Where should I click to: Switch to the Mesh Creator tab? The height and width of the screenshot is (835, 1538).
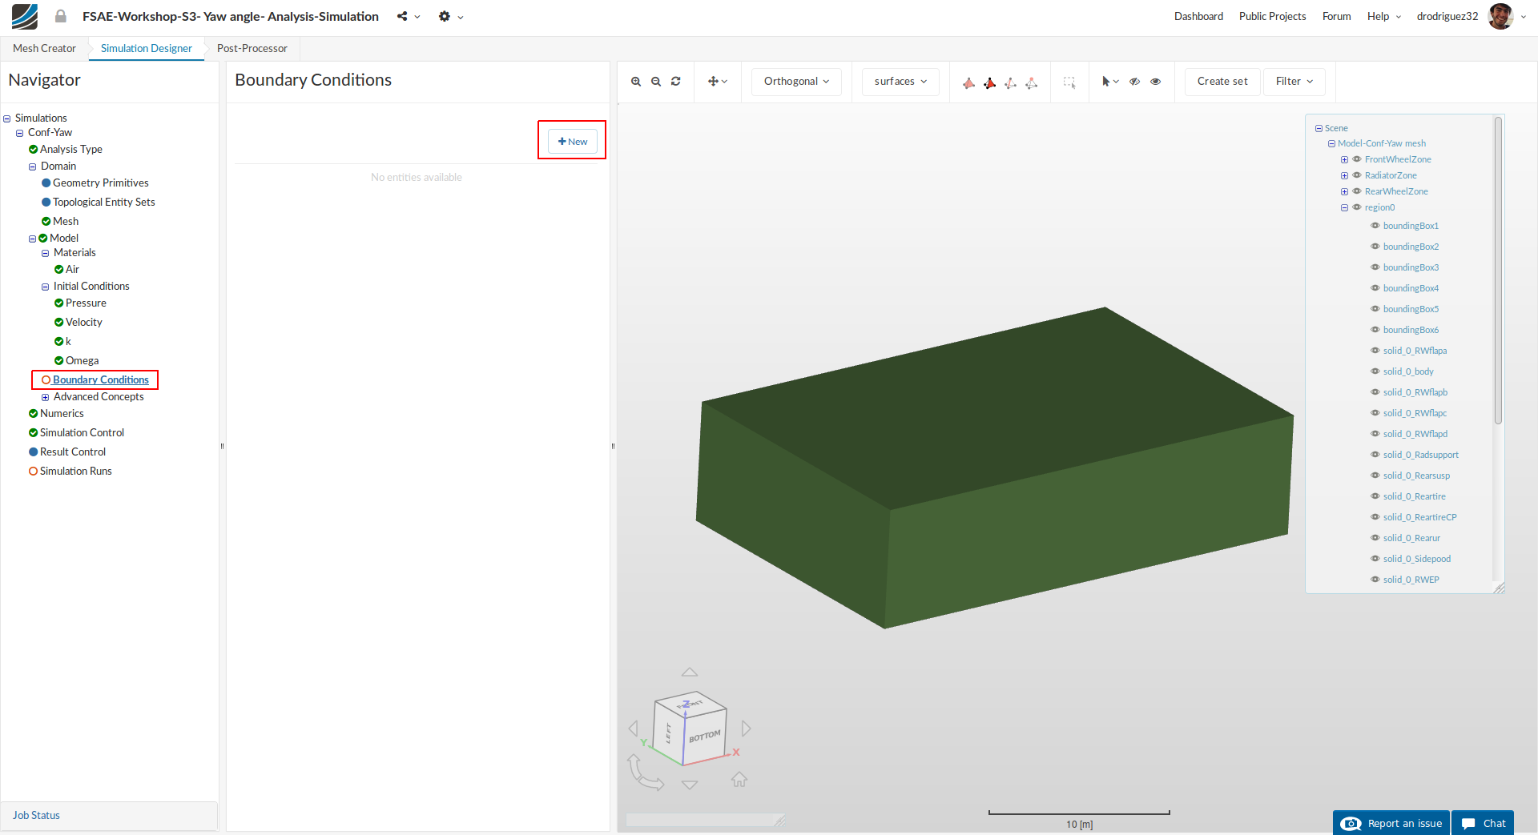pyautogui.click(x=44, y=49)
